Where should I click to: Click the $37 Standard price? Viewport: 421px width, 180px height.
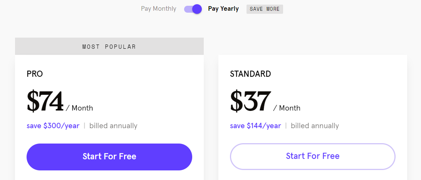point(250,101)
